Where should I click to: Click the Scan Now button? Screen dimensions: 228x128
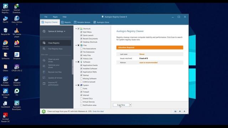[x=121, y=105]
